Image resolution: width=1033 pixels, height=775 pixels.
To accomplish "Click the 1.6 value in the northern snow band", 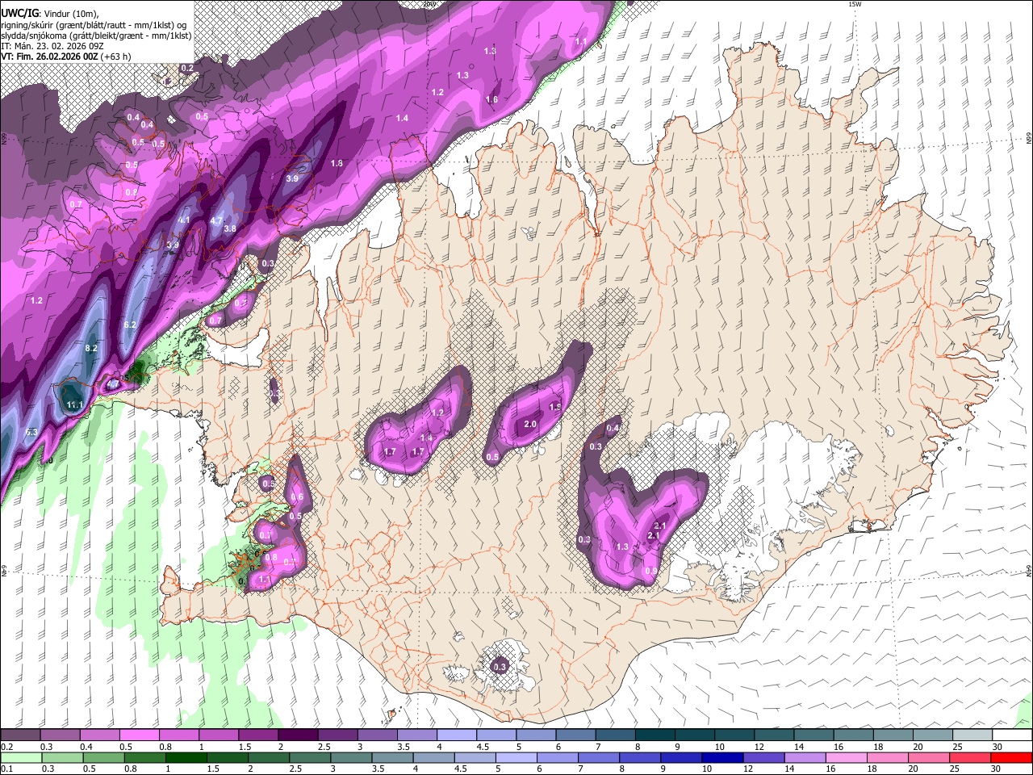I will [491, 99].
